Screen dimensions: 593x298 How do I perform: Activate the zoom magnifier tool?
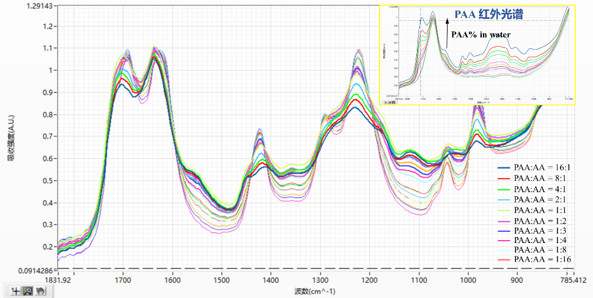tap(27, 290)
